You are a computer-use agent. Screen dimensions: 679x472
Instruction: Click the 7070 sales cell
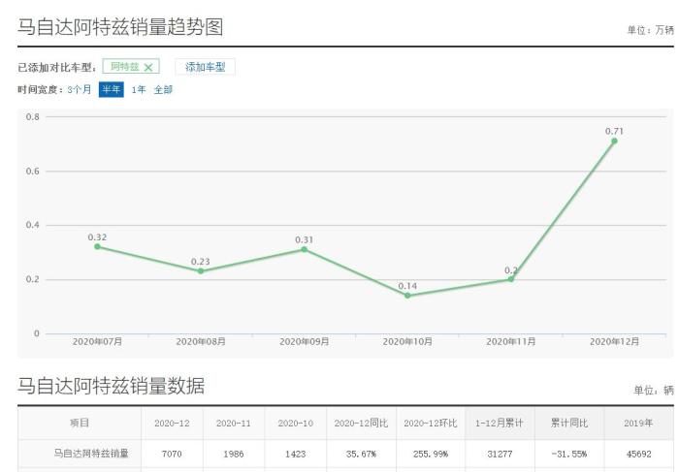pos(172,454)
